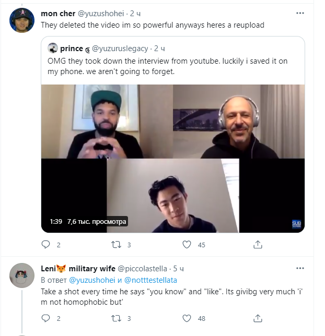Open Leni's profile avatar
This screenshot has height=336, width=325.
tap(22, 274)
